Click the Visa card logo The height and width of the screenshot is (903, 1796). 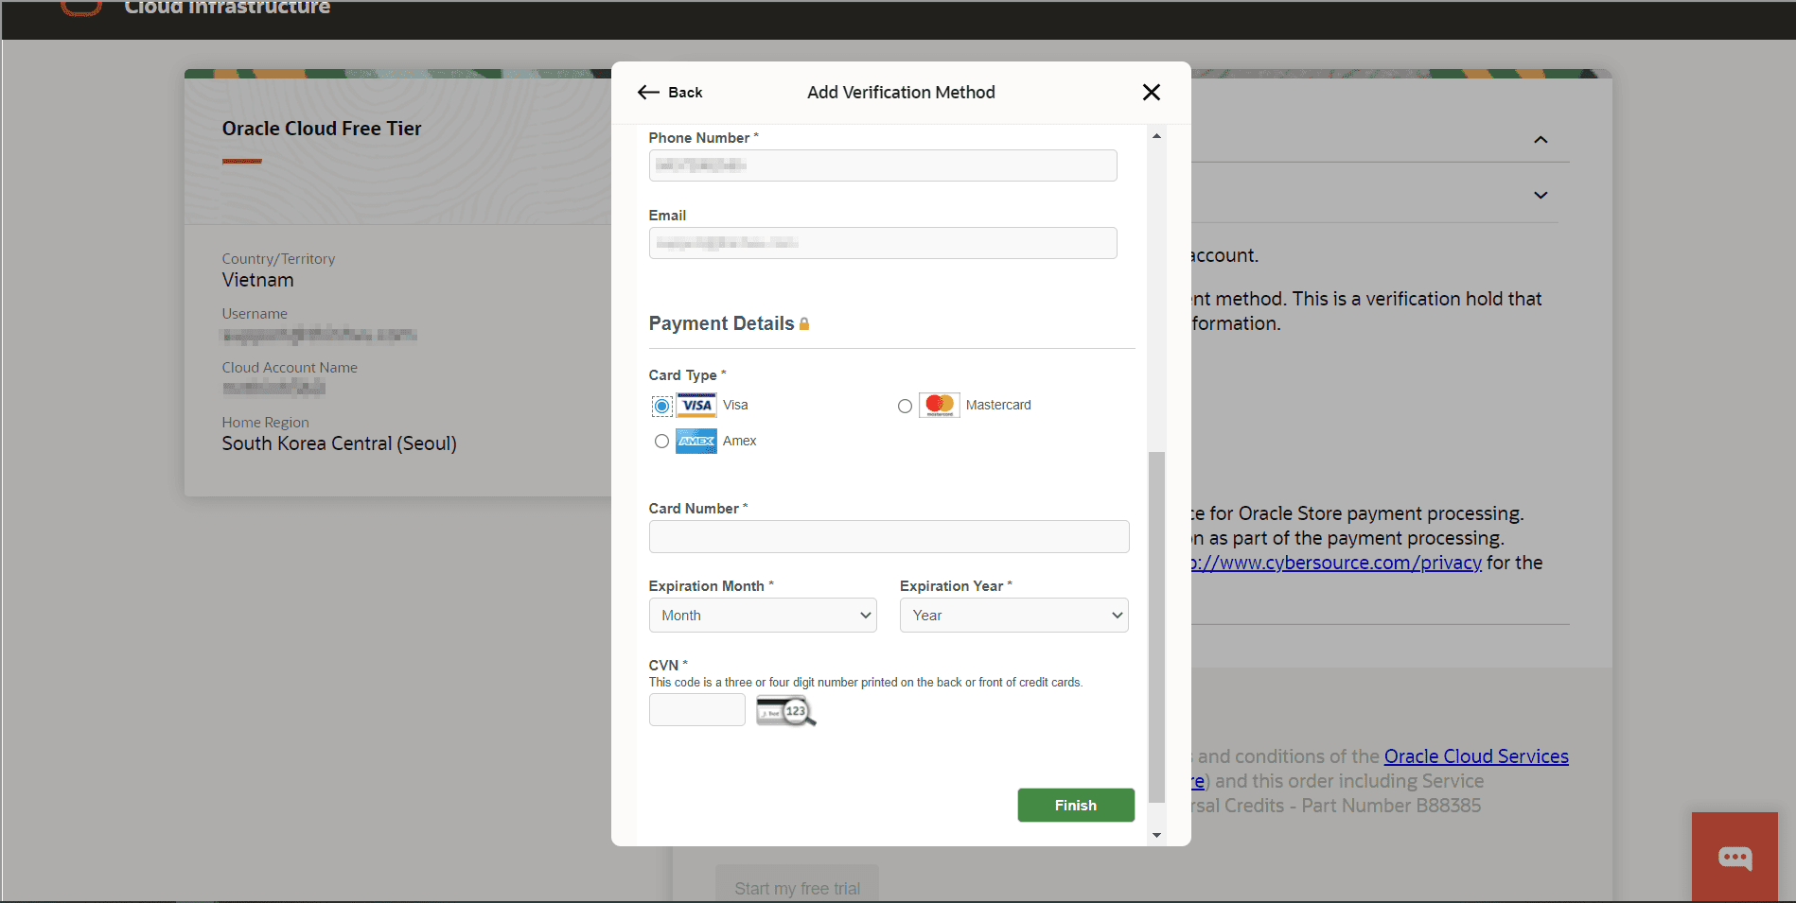(x=696, y=406)
